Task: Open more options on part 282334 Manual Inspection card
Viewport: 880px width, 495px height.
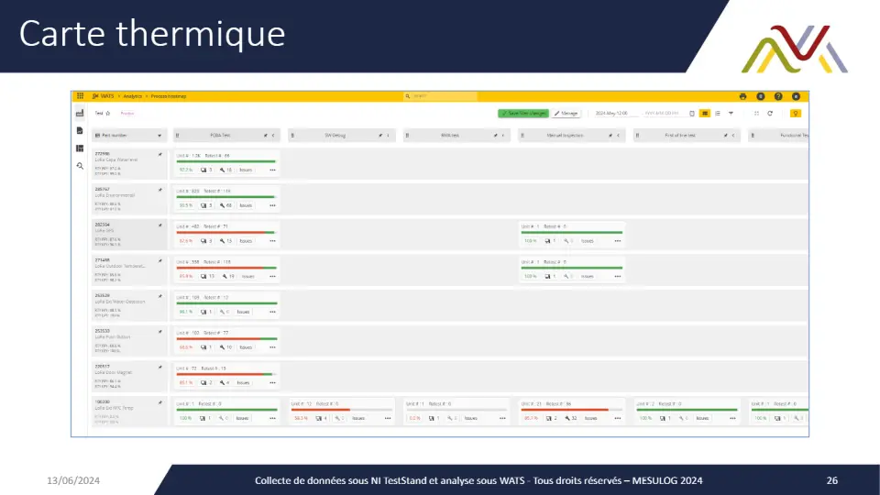Action: click(x=618, y=241)
